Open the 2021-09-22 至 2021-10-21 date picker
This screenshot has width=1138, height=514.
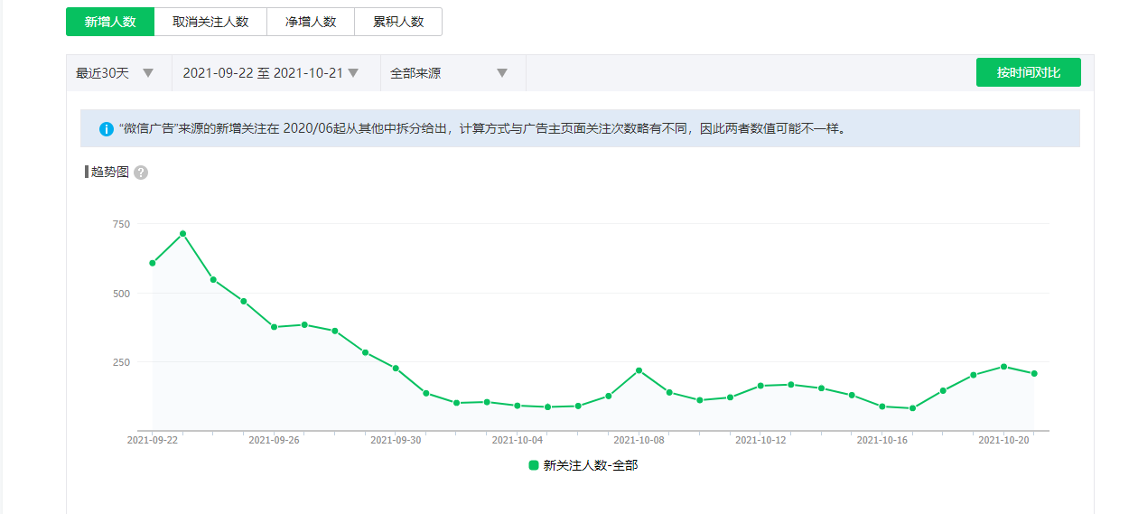(x=271, y=73)
